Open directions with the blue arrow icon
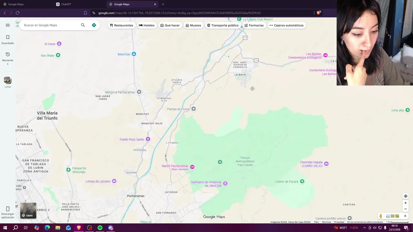The height and width of the screenshot is (232, 413). [x=94, y=25]
